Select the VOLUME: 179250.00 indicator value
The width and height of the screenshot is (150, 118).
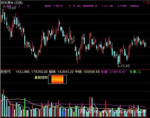[x=32, y=72]
